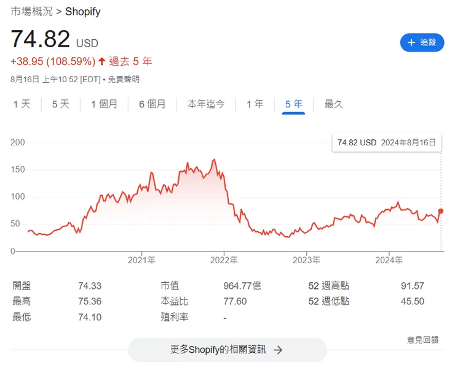Switch to the 6 個月 tab

[152, 104]
